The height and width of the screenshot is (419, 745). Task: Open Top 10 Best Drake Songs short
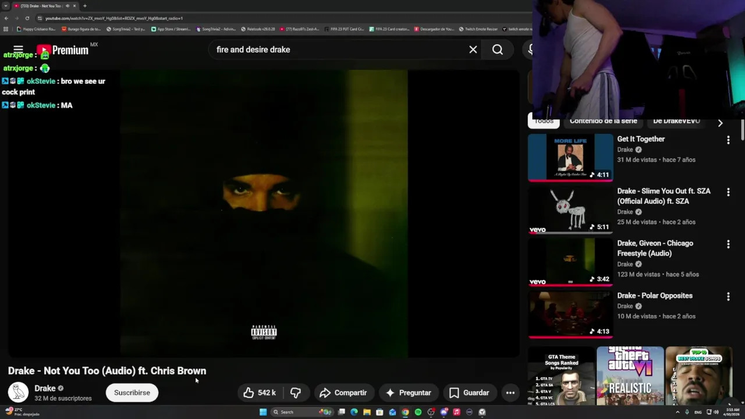698,376
